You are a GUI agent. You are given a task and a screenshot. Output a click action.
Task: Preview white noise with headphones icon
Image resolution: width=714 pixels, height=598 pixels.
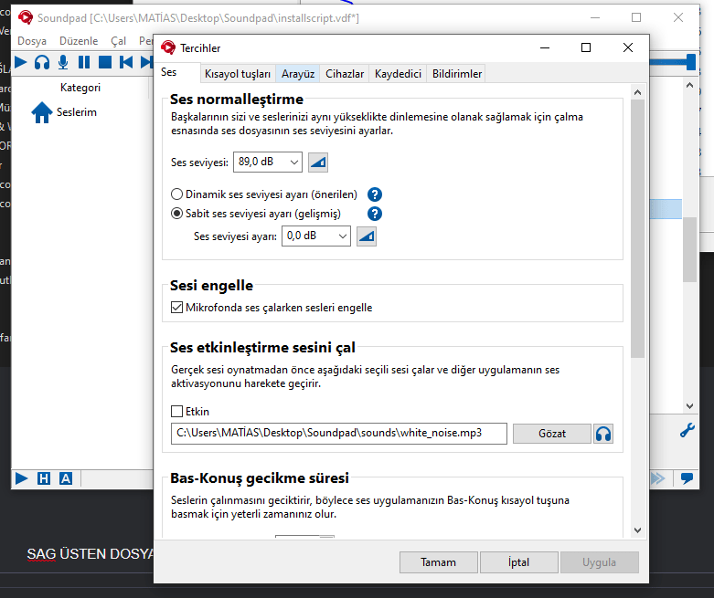coord(603,434)
